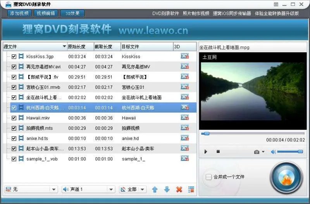Click the video seek slider handle

[206, 134]
